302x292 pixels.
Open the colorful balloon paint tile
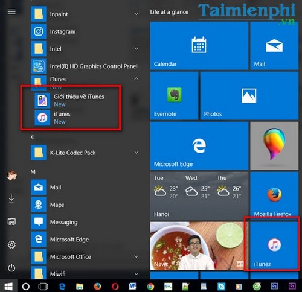coord(274,146)
